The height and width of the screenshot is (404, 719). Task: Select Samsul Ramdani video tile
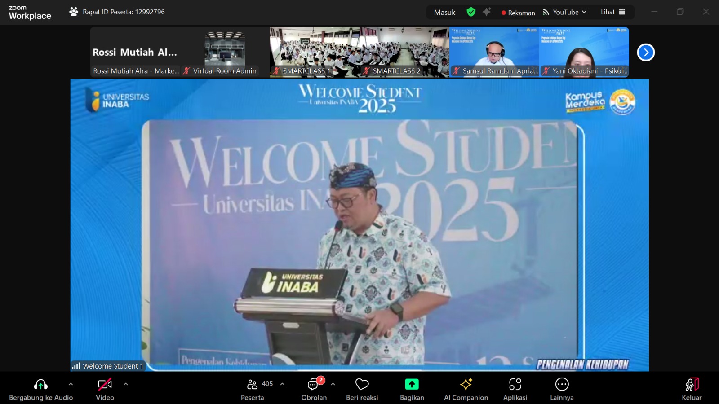494,52
